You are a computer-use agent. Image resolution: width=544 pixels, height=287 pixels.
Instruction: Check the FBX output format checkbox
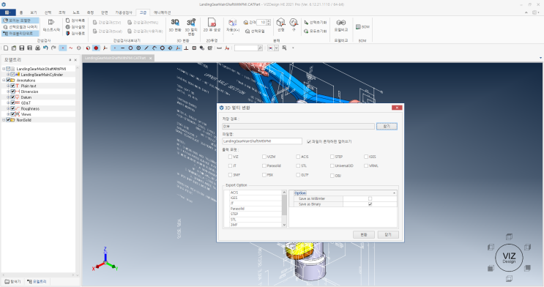pyautogui.click(x=264, y=175)
